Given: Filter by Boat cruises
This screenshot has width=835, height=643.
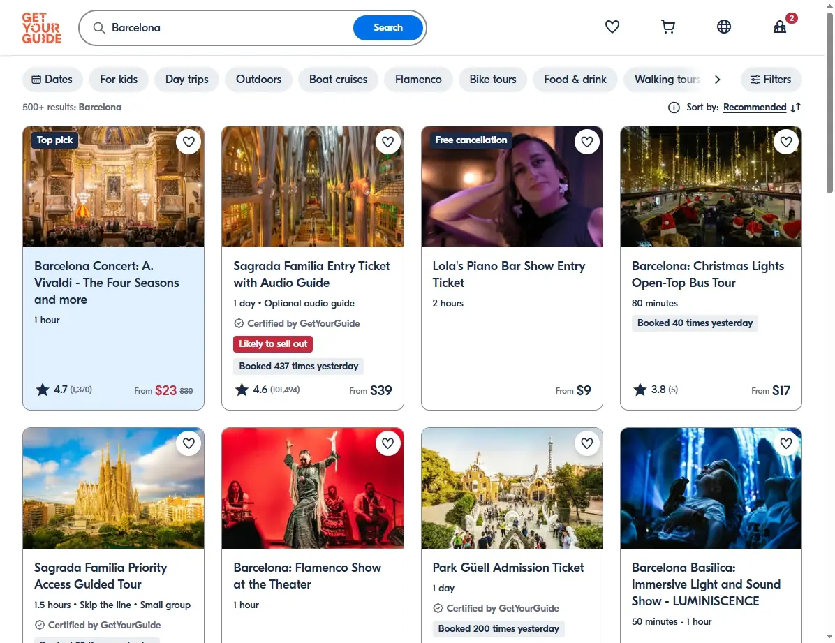Looking at the screenshot, I should coord(338,80).
